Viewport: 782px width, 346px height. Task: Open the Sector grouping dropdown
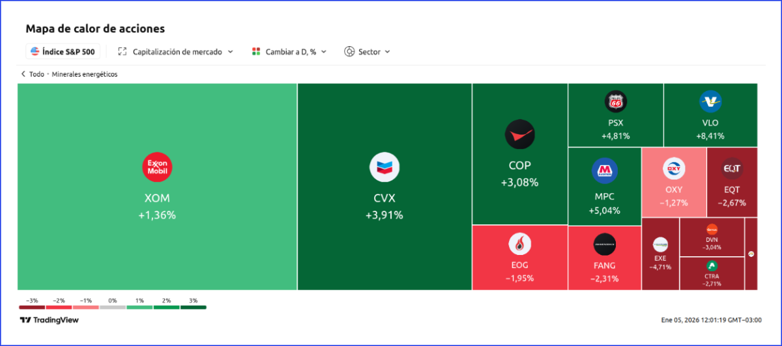click(368, 51)
